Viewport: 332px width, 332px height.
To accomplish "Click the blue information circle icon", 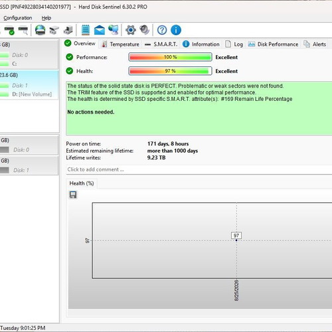I will click(x=176, y=30).
